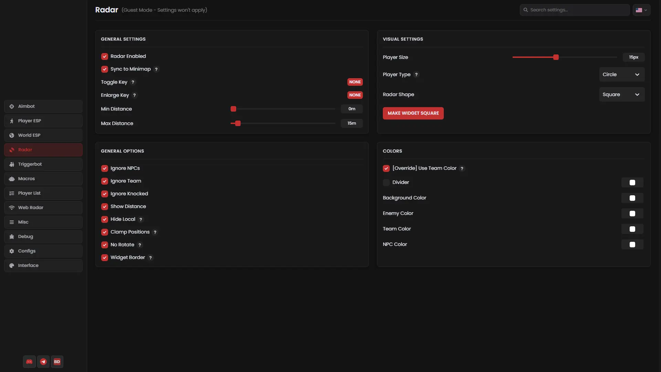Switch to World ESP section
This screenshot has width=661, height=372.
(x=43, y=135)
